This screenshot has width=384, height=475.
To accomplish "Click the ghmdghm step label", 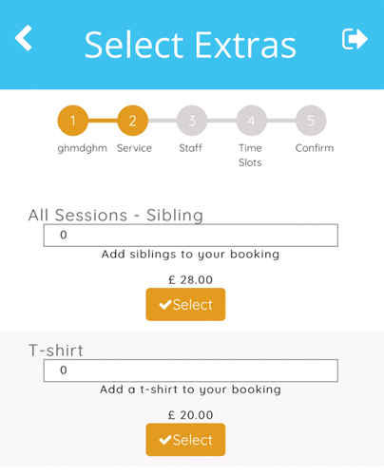I will [82, 148].
